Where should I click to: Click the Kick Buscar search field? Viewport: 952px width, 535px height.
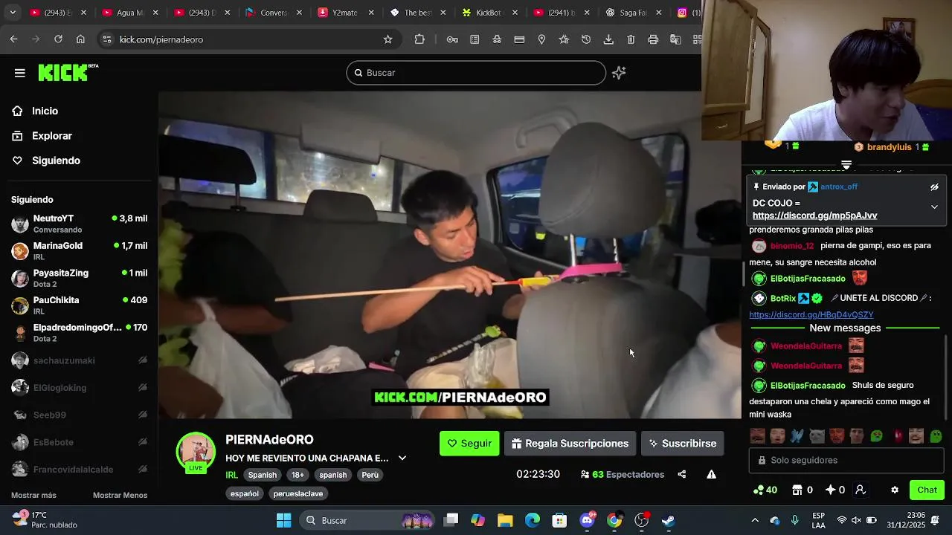tap(476, 73)
